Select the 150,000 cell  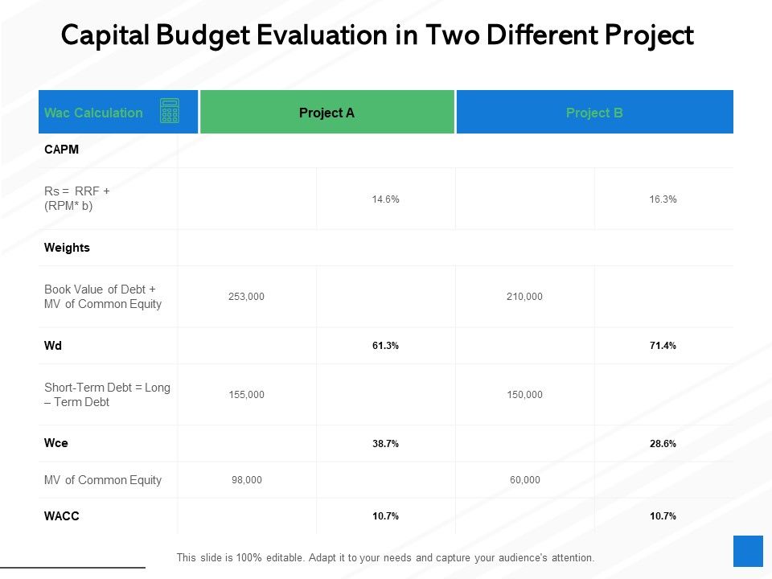524,395
